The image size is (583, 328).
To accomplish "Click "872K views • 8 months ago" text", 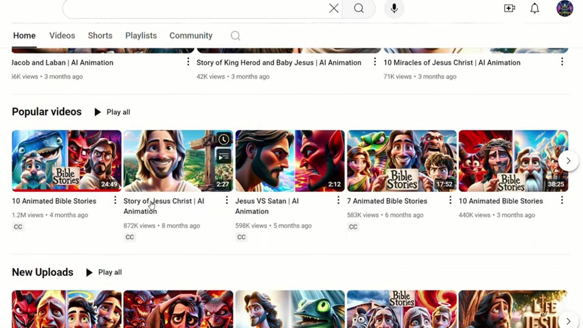I will tap(162, 225).
